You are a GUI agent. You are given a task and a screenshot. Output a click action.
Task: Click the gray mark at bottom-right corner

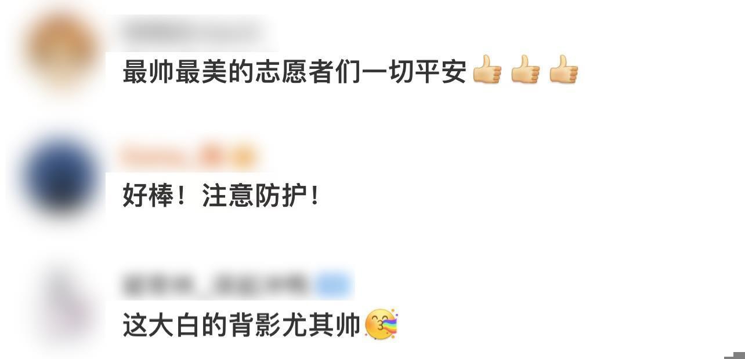click(x=735, y=355)
